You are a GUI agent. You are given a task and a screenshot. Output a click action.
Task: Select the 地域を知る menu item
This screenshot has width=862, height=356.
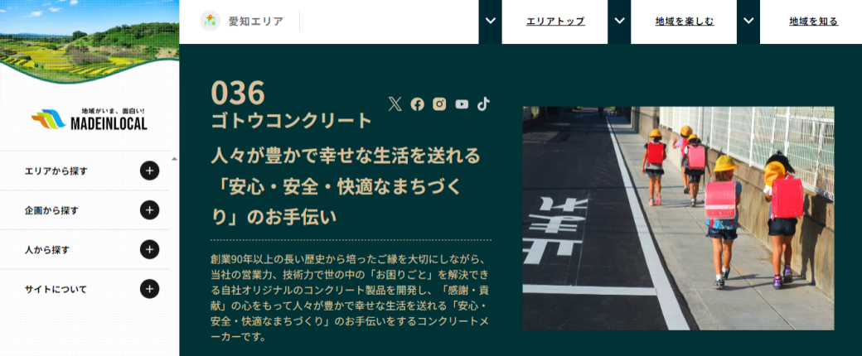point(812,22)
